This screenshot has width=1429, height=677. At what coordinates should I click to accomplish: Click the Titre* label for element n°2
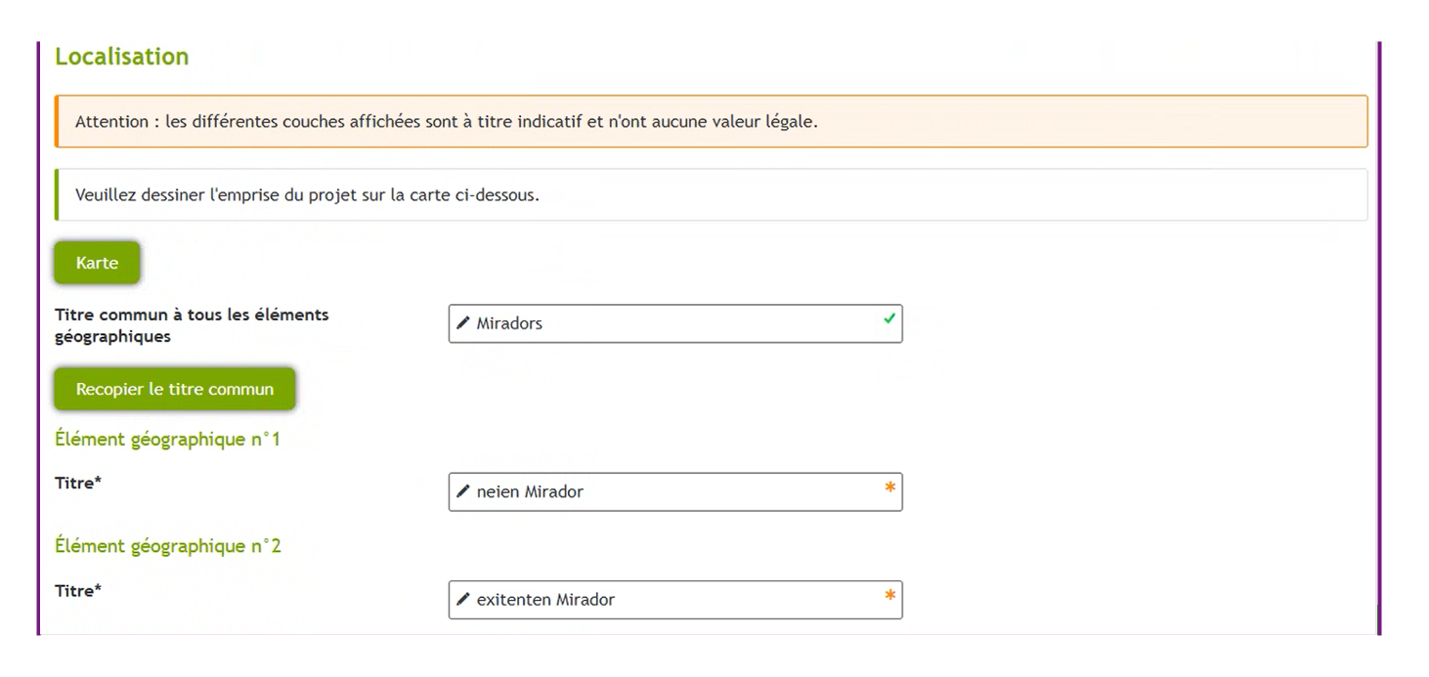pyautogui.click(x=78, y=590)
